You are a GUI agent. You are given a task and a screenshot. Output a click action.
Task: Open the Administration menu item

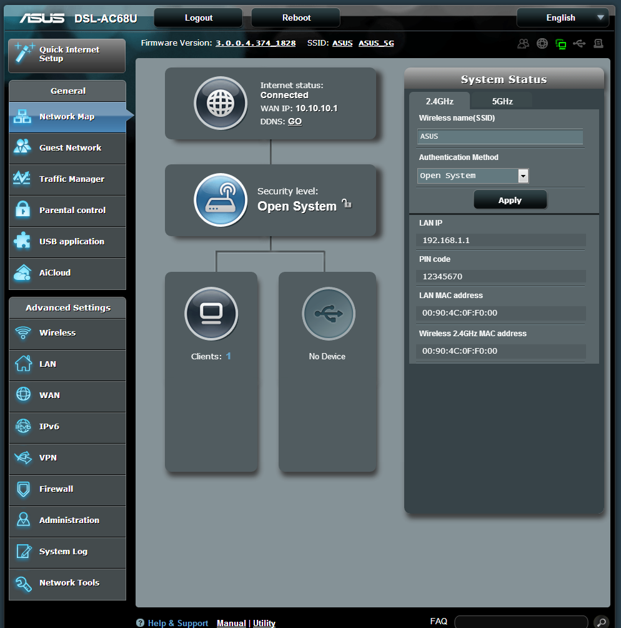click(67, 521)
